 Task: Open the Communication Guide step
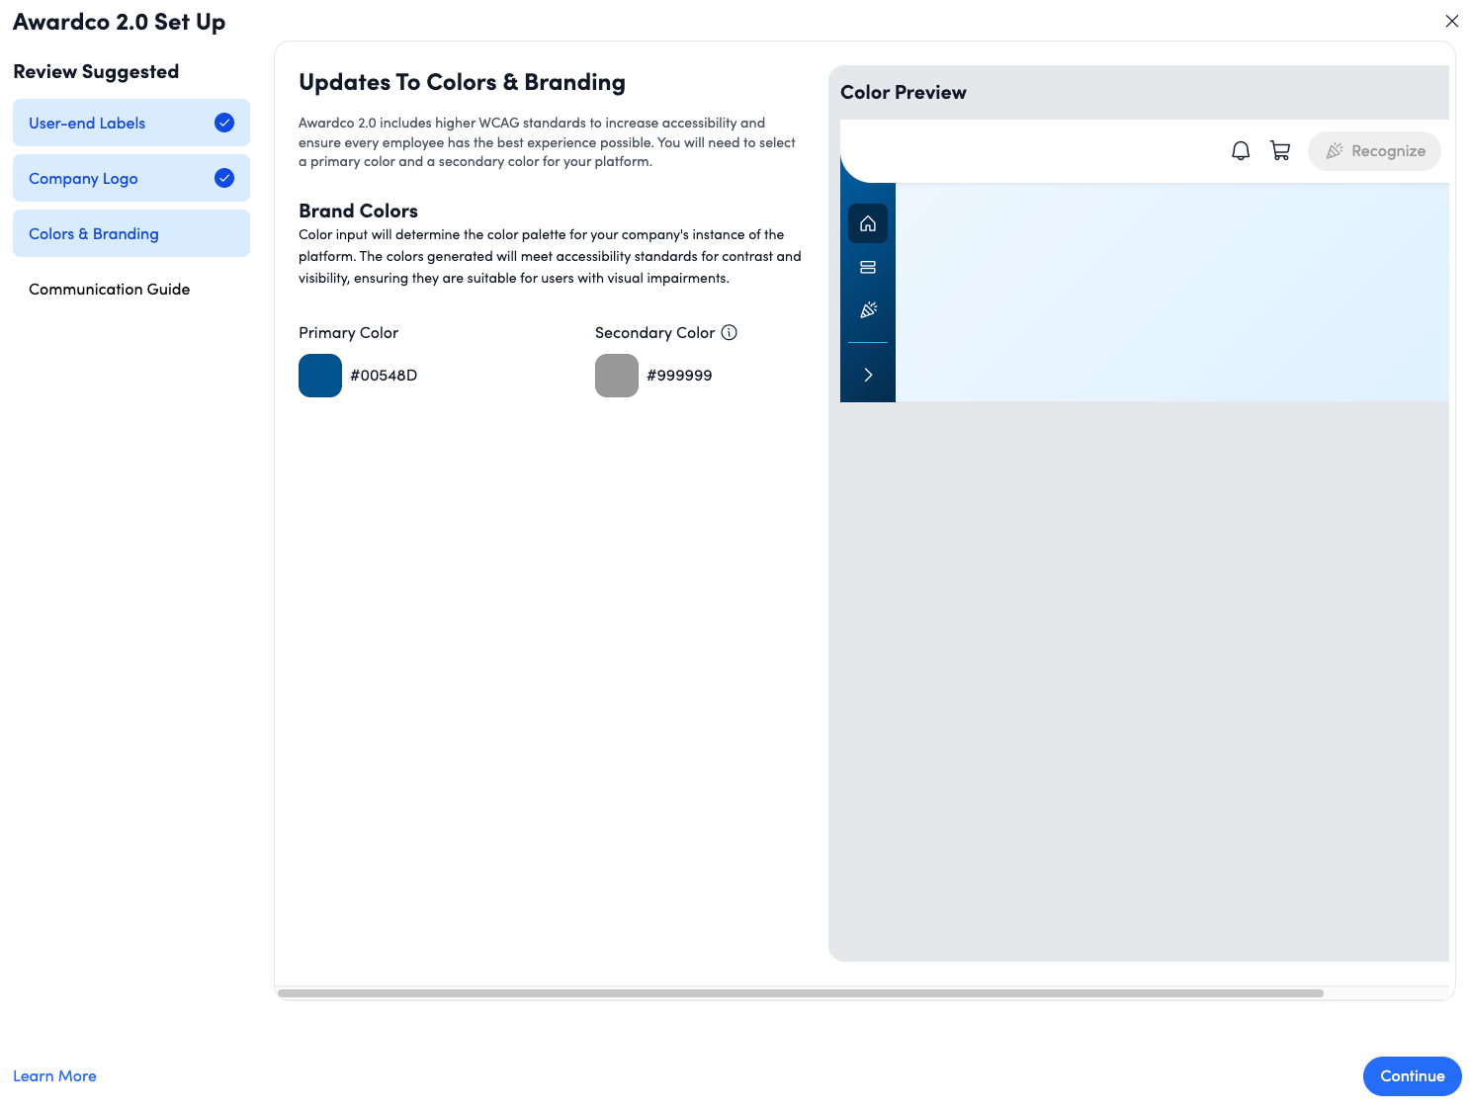click(110, 290)
